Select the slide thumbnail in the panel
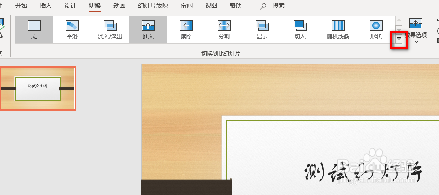Viewport: 439px width, 195px height. [x=38, y=88]
